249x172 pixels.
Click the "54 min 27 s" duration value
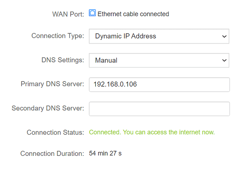point(105,154)
